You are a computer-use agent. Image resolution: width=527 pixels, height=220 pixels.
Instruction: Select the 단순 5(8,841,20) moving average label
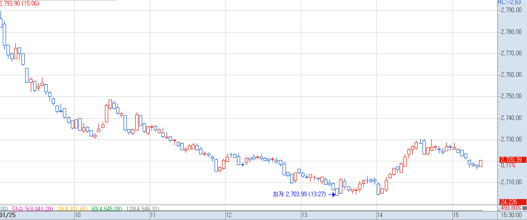tap(33, 208)
